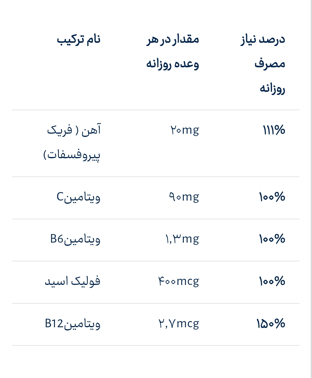
Task: Click the 100% value in vitamin B6 row
Action: 272,239
